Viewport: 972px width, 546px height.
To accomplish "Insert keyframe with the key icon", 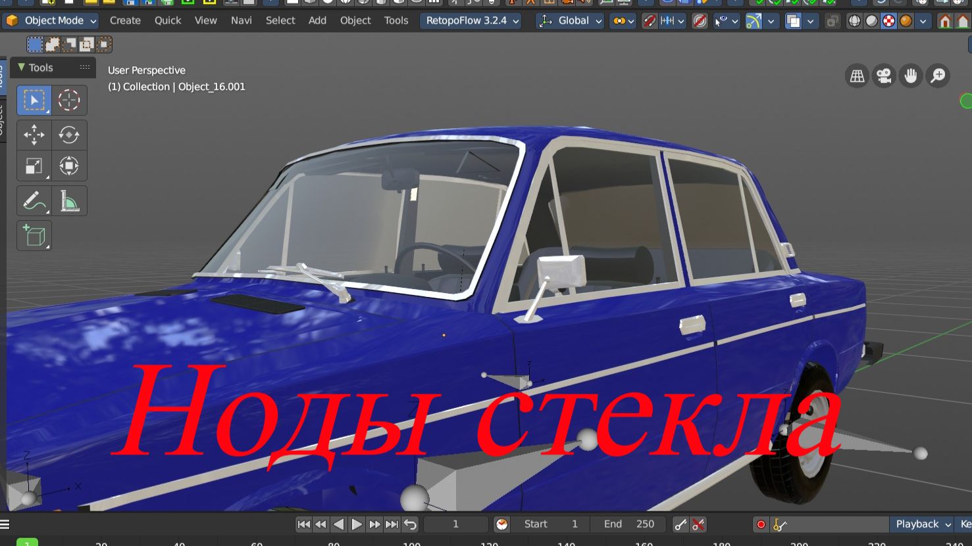I will coord(680,524).
